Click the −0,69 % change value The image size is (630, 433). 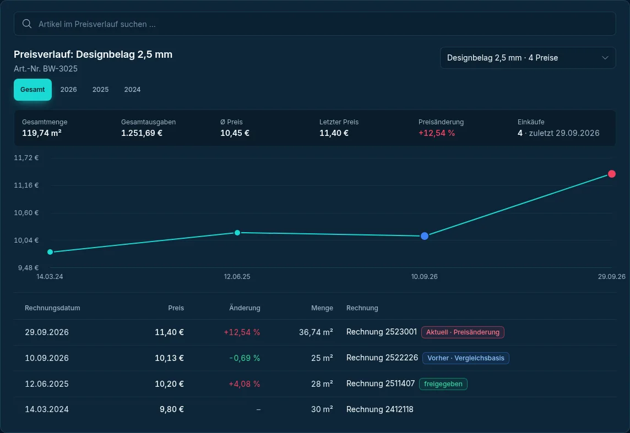(x=245, y=358)
